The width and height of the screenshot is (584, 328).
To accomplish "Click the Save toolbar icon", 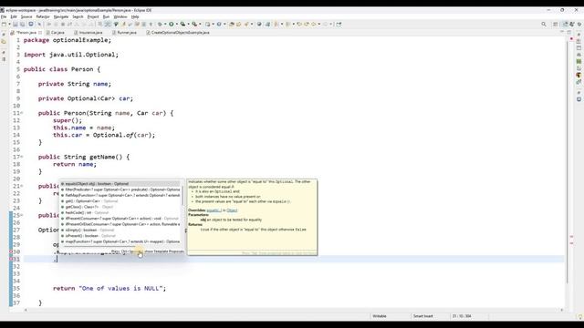I will (16, 25).
